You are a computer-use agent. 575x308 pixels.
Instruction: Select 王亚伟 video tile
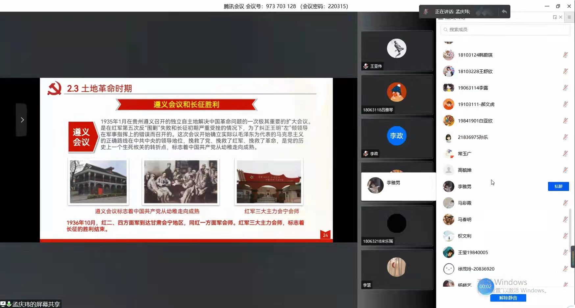click(x=397, y=51)
